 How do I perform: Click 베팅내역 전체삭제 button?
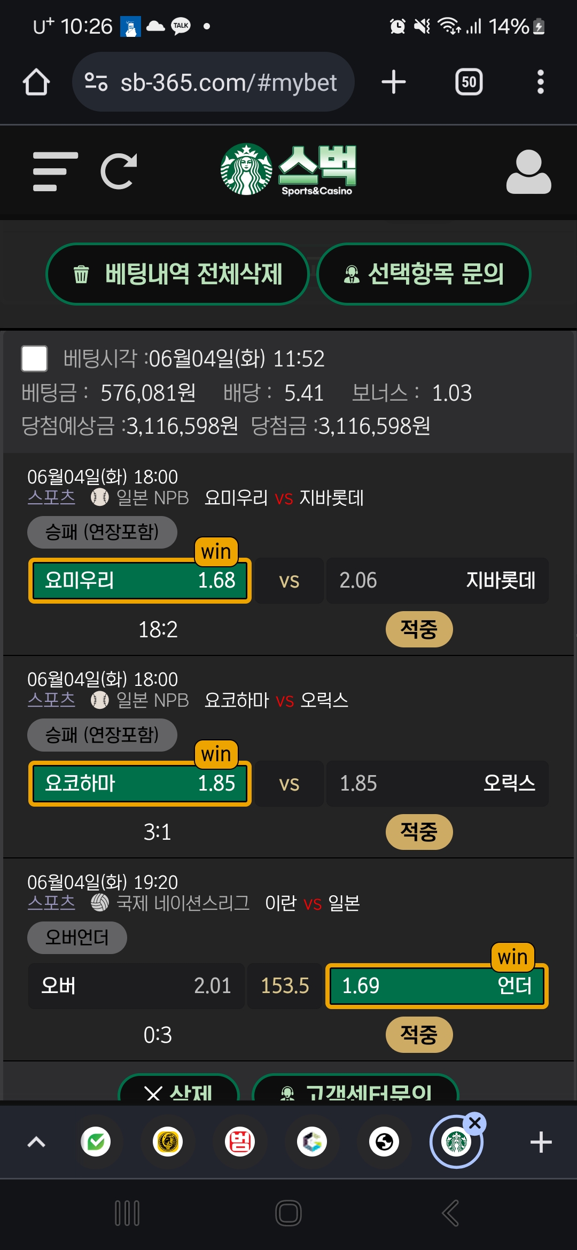point(178,274)
